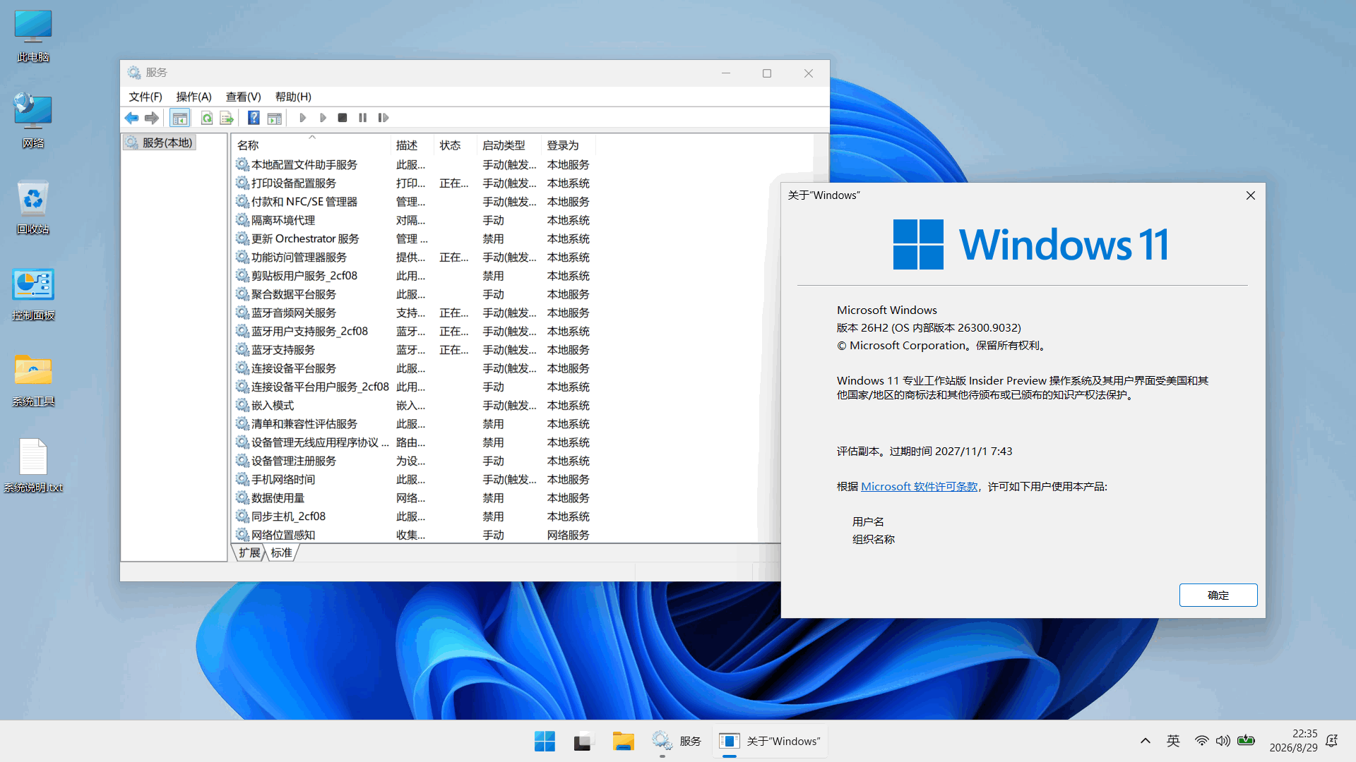
Task: Select the 本地配置文件助手服务 row
Action: tap(415, 164)
